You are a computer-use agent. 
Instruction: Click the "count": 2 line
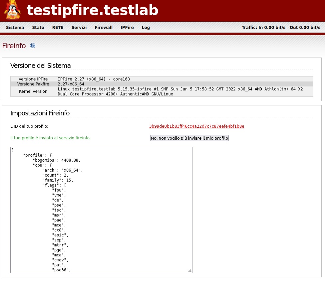pos(55,175)
